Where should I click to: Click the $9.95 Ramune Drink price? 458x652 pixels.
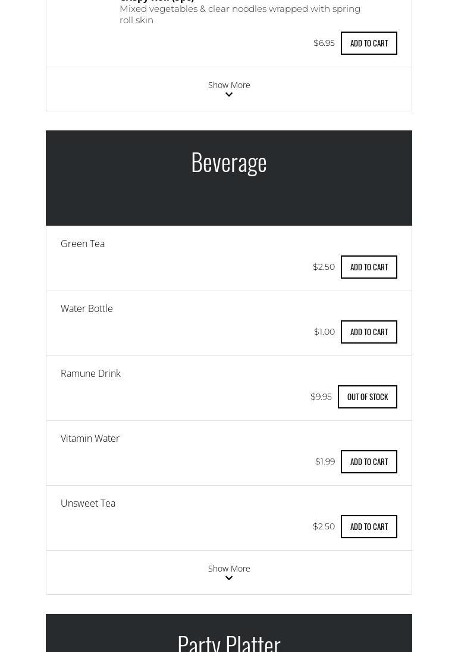point(321,397)
